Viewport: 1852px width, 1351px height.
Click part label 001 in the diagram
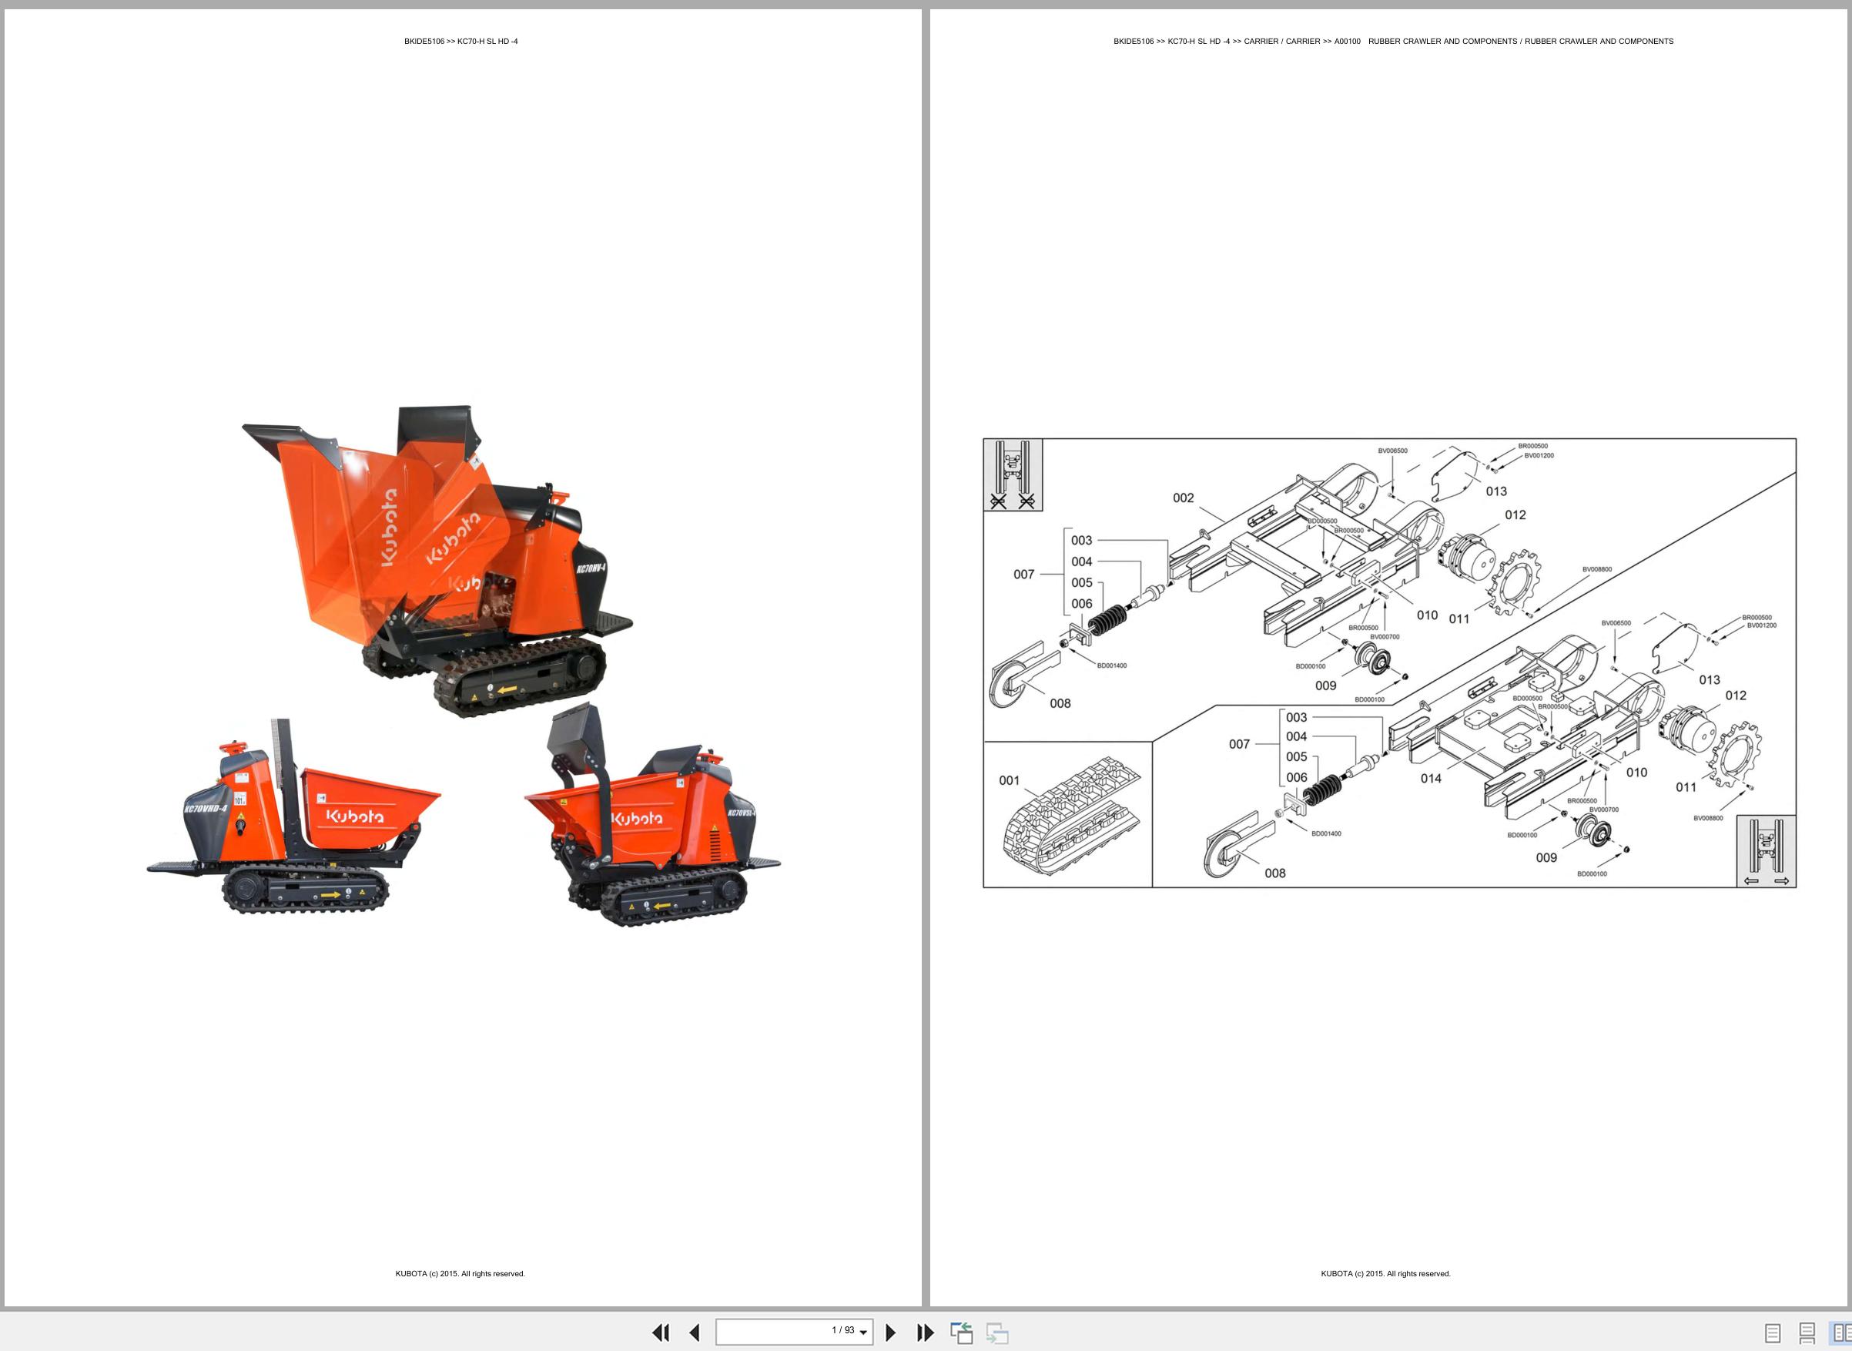[1009, 780]
